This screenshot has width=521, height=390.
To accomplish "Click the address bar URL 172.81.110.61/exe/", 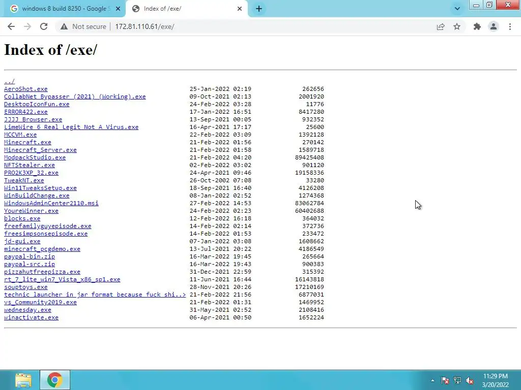I will point(144,26).
